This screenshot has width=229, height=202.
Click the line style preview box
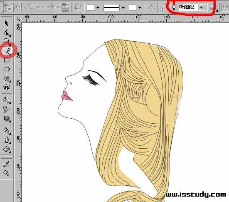(x=111, y=7)
